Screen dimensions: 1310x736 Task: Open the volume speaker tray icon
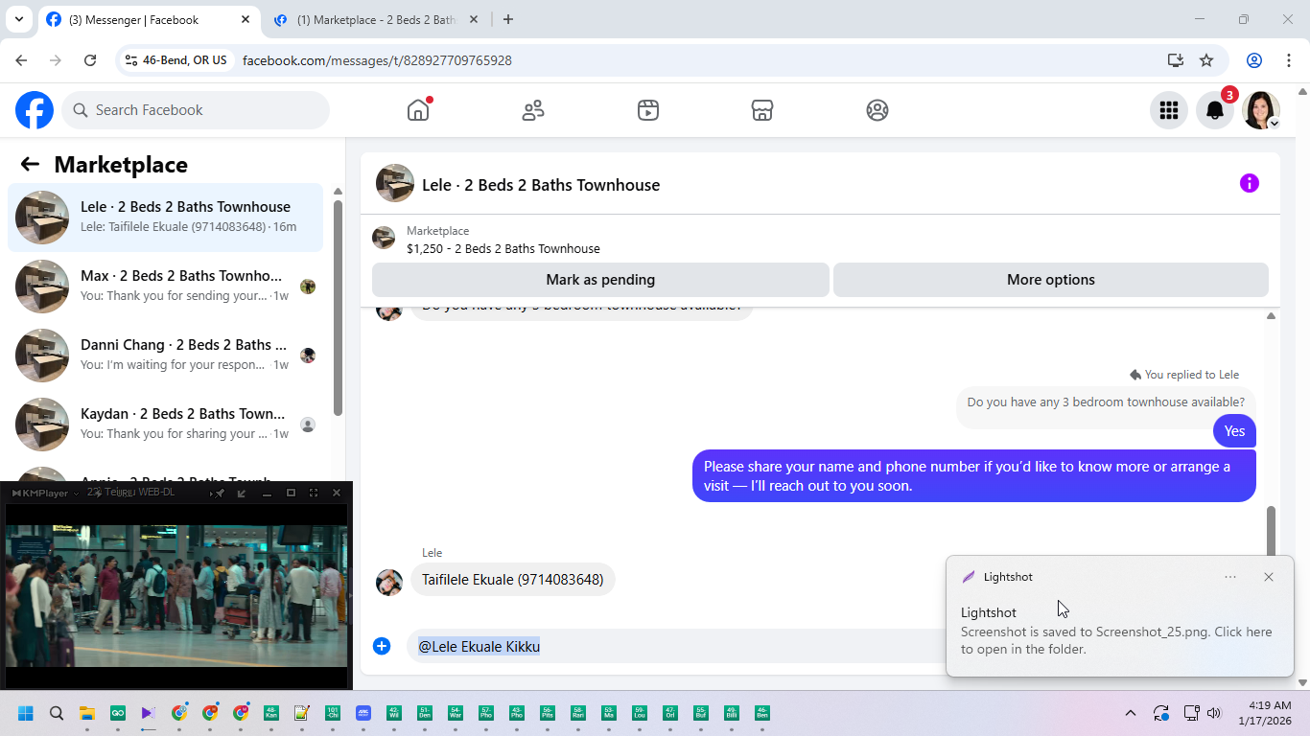pyautogui.click(x=1215, y=713)
